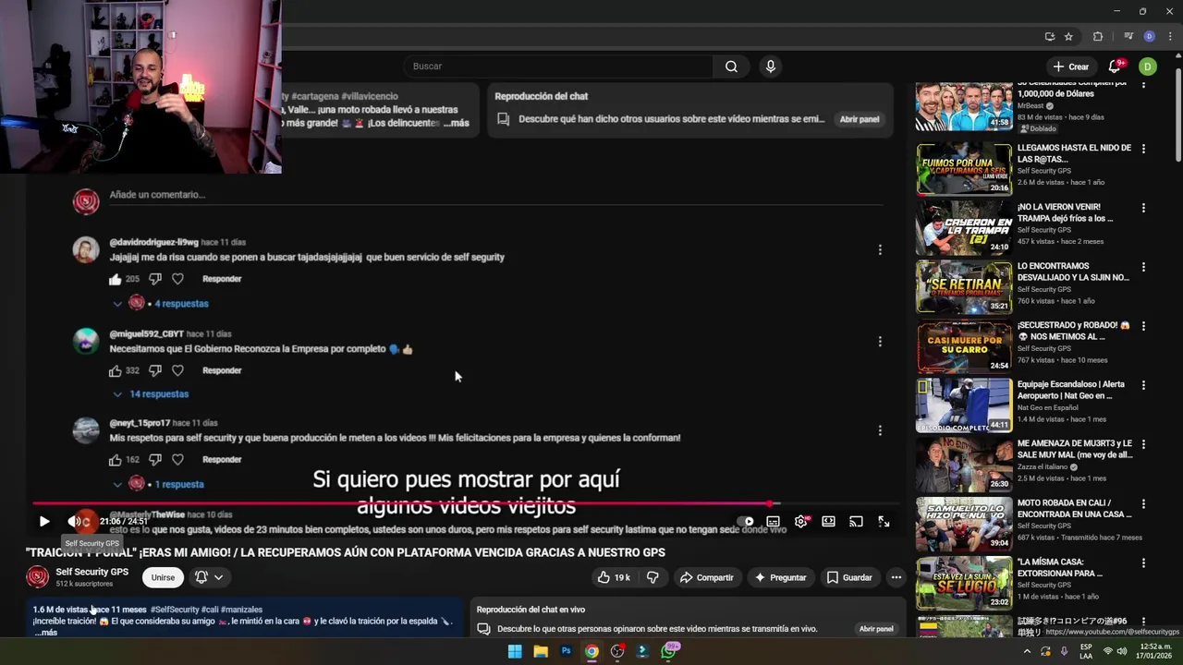Bookmark this page with the star icon
The height and width of the screenshot is (665, 1183).
click(1068, 37)
